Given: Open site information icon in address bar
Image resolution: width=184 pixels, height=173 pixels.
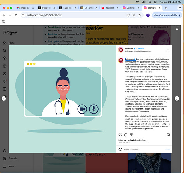Looking at the screenshot, I should click(x=23, y=15).
